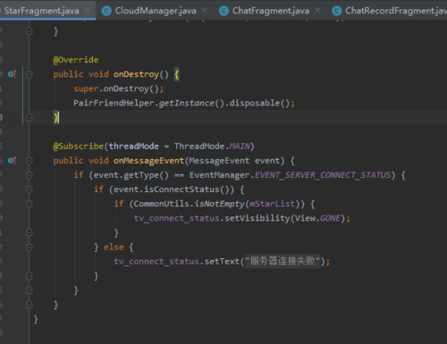The width and height of the screenshot is (447, 344).
Task: Collapse the onDestroy() method fold marker
Action: tap(29, 74)
